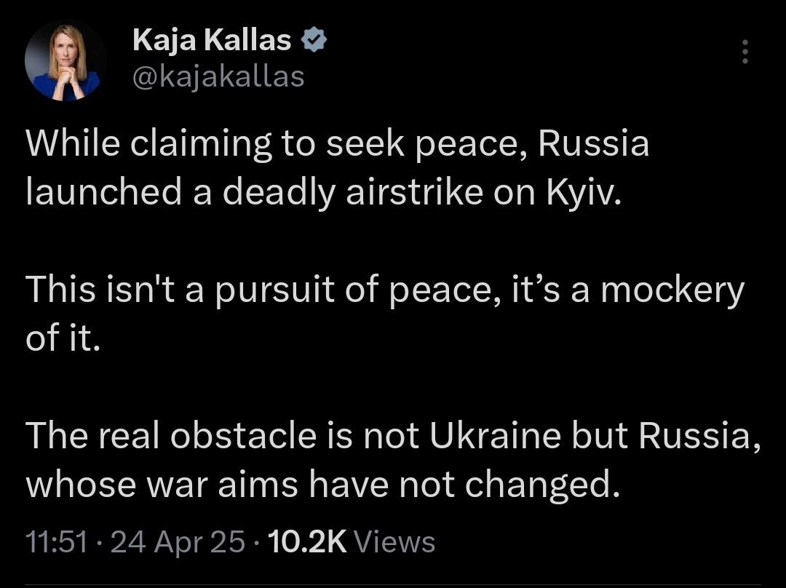
Task: Click the paragraph about the deadly airstrike
Action: coord(327,167)
